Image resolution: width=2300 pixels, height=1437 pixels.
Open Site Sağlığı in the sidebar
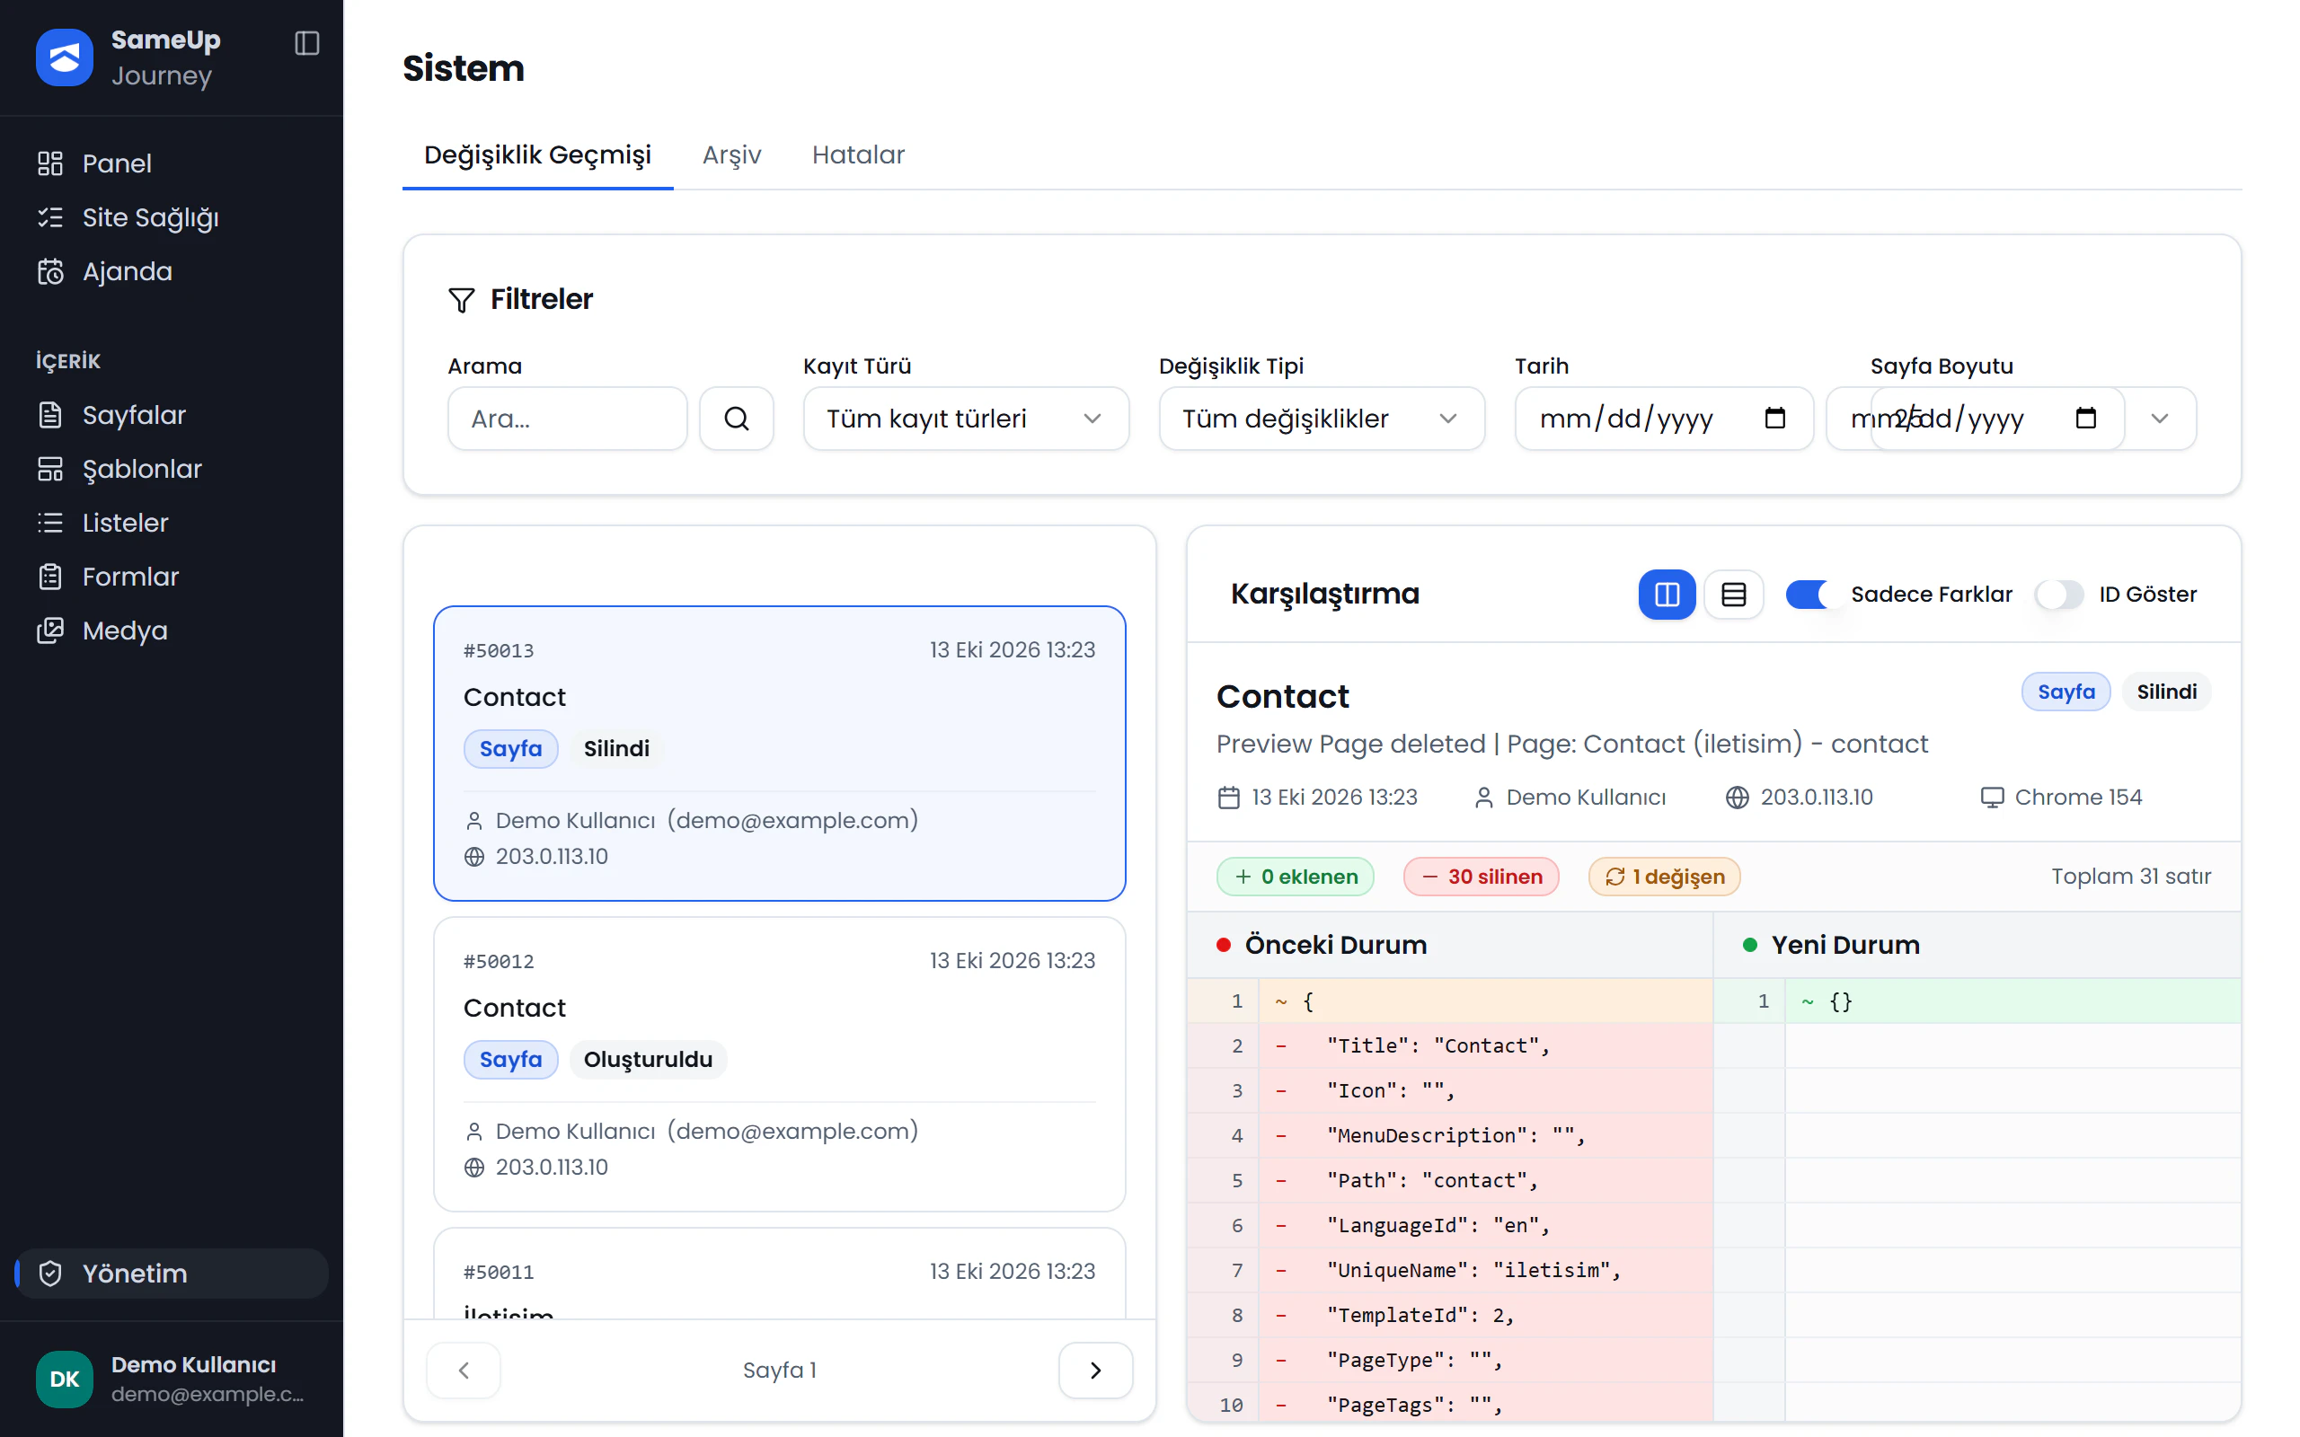[x=171, y=217]
